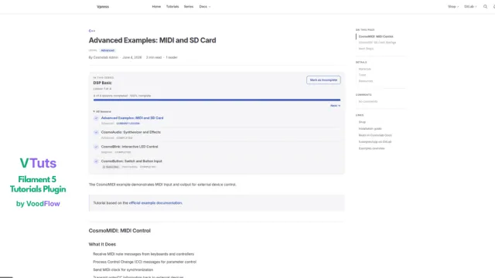Collapse the All lessons disclosure triangle
The image size is (495, 278).
[94, 111]
